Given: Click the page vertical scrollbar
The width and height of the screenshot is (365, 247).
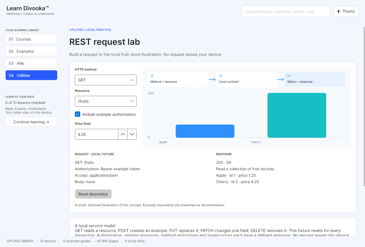Looking at the screenshot, I should [x=364, y=106].
